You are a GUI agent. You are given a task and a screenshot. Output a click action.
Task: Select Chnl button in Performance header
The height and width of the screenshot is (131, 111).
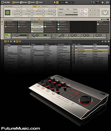(39, 19)
